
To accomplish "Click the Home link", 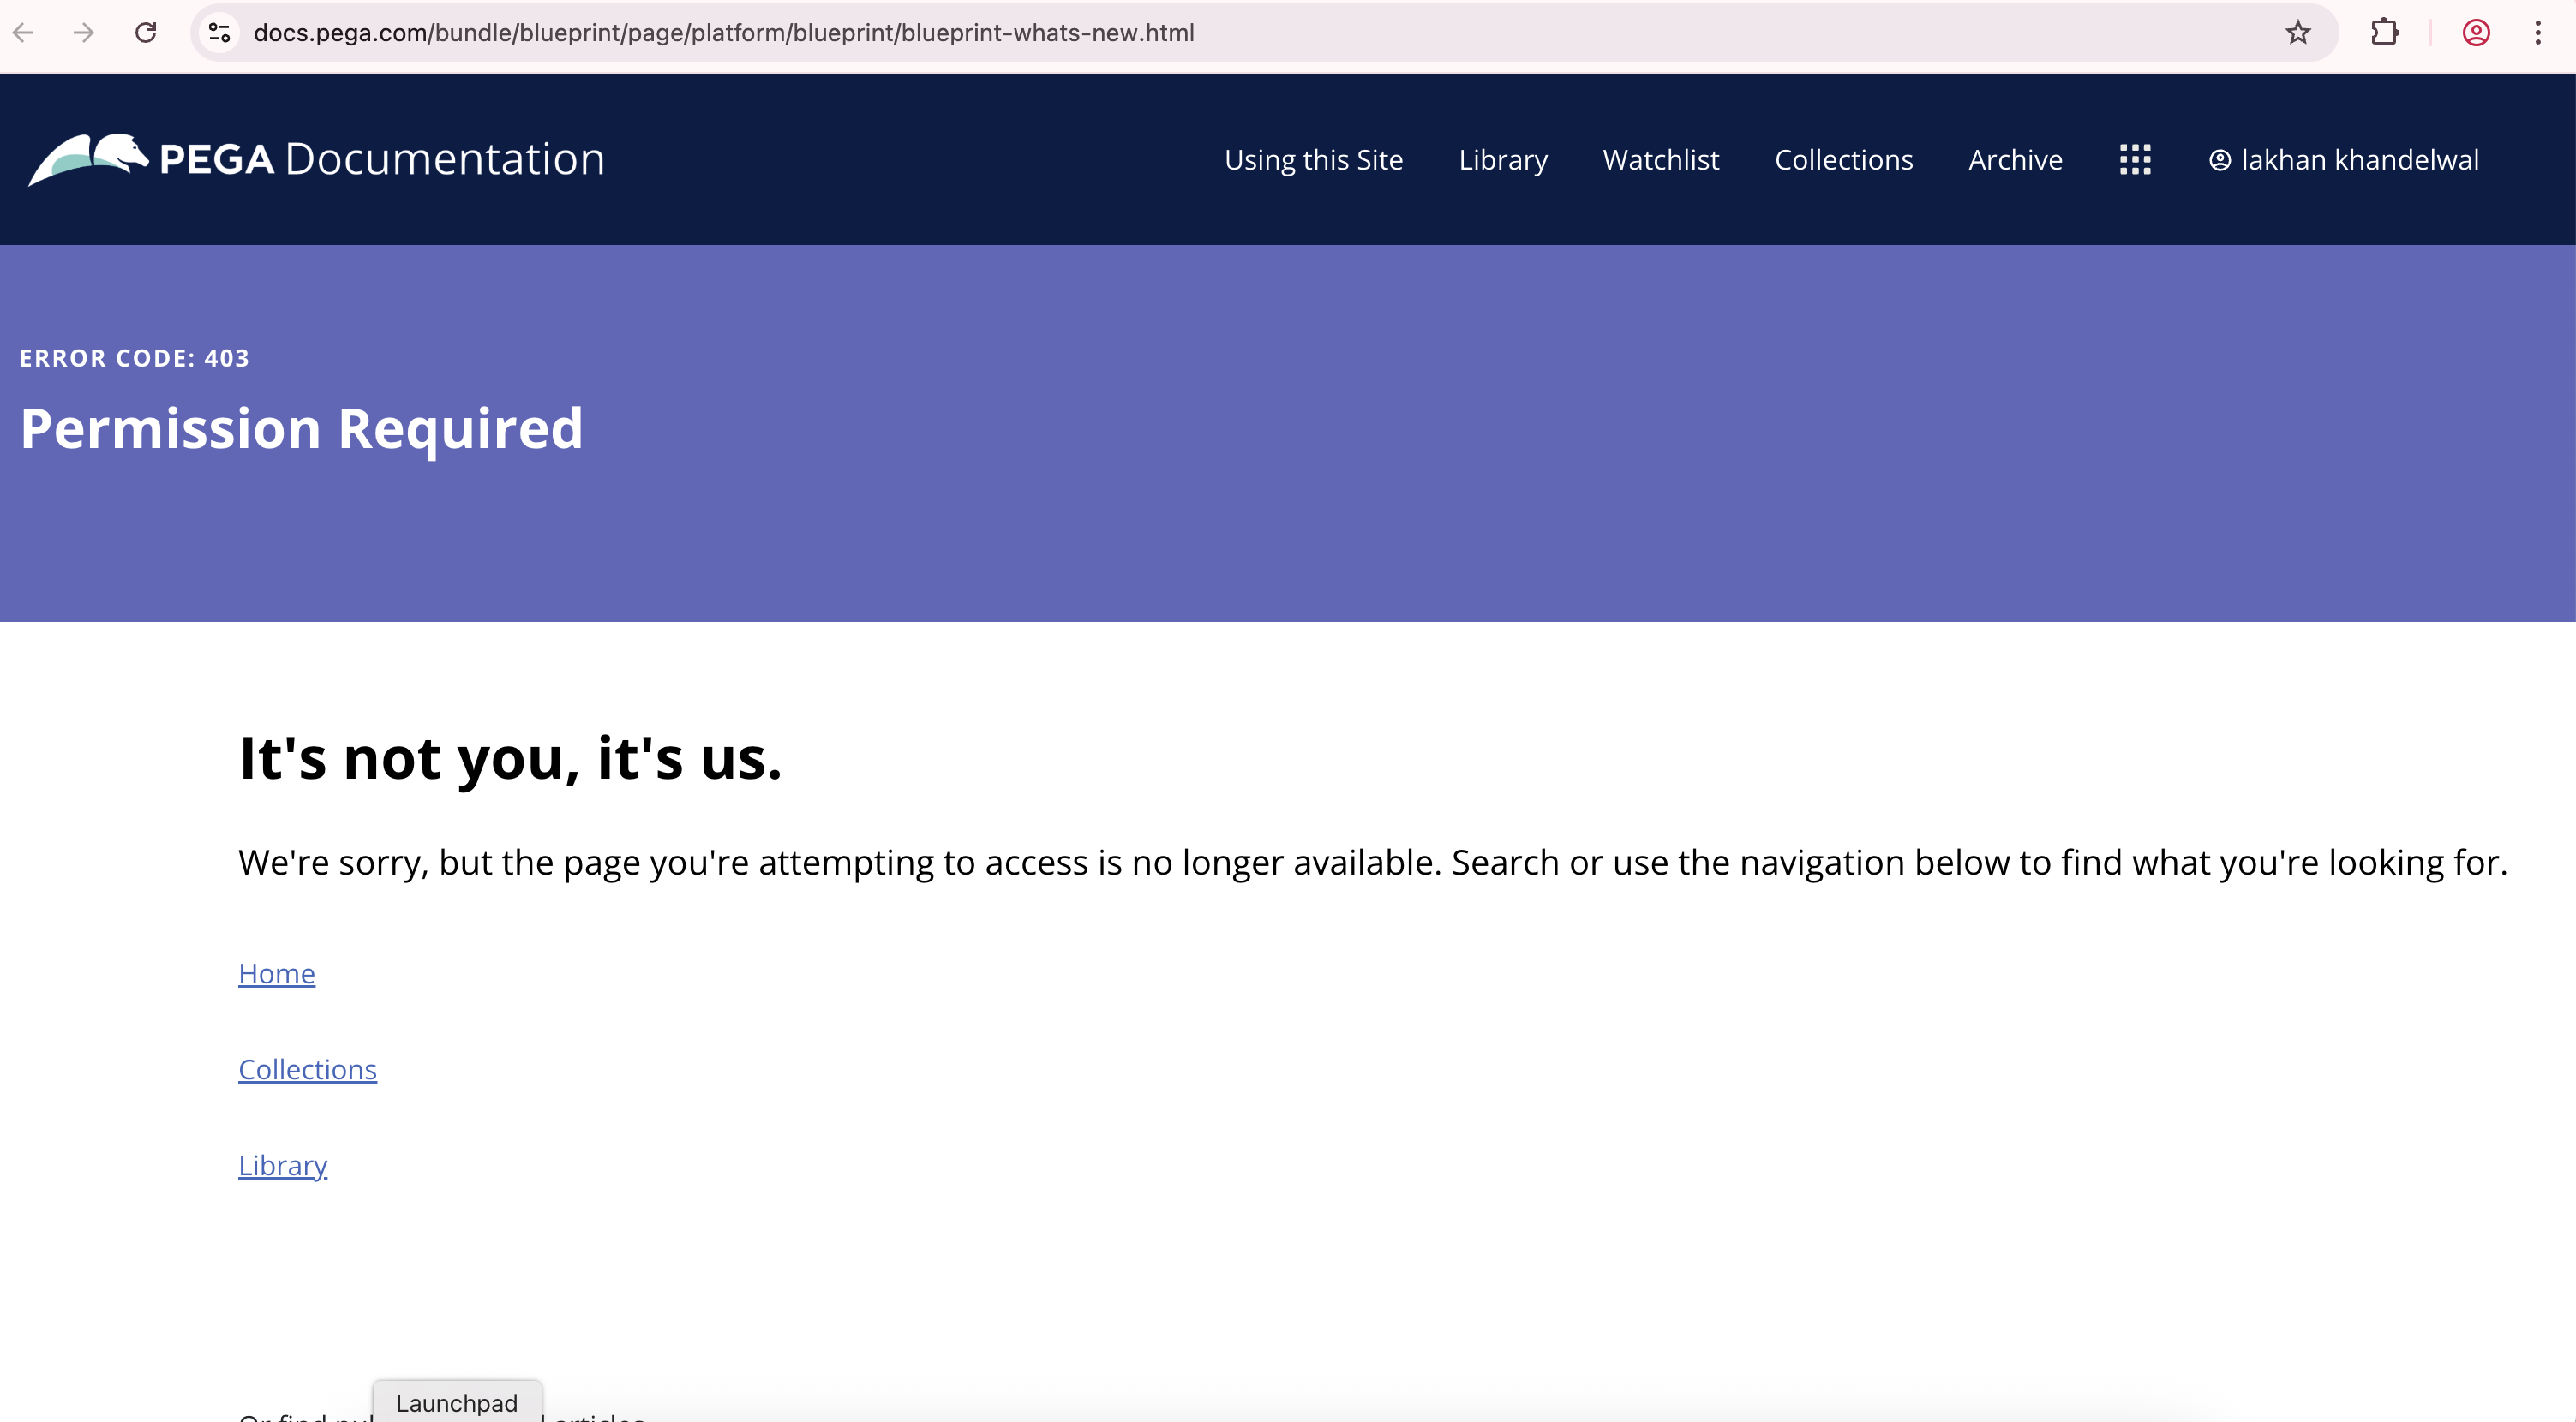I will click(x=276, y=973).
